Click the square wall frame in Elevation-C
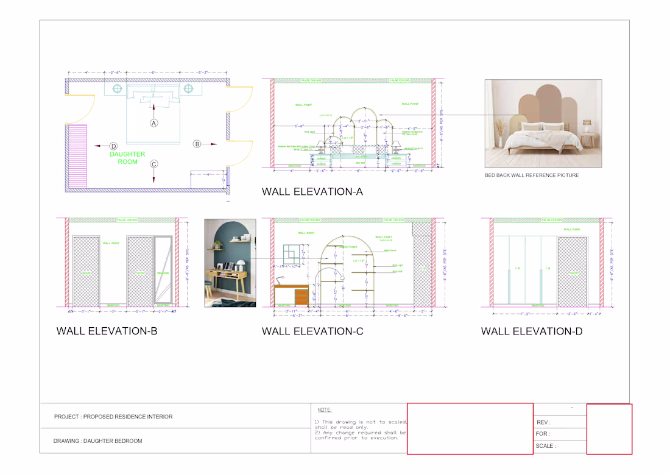This screenshot has width=670, height=474. (x=291, y=254)
